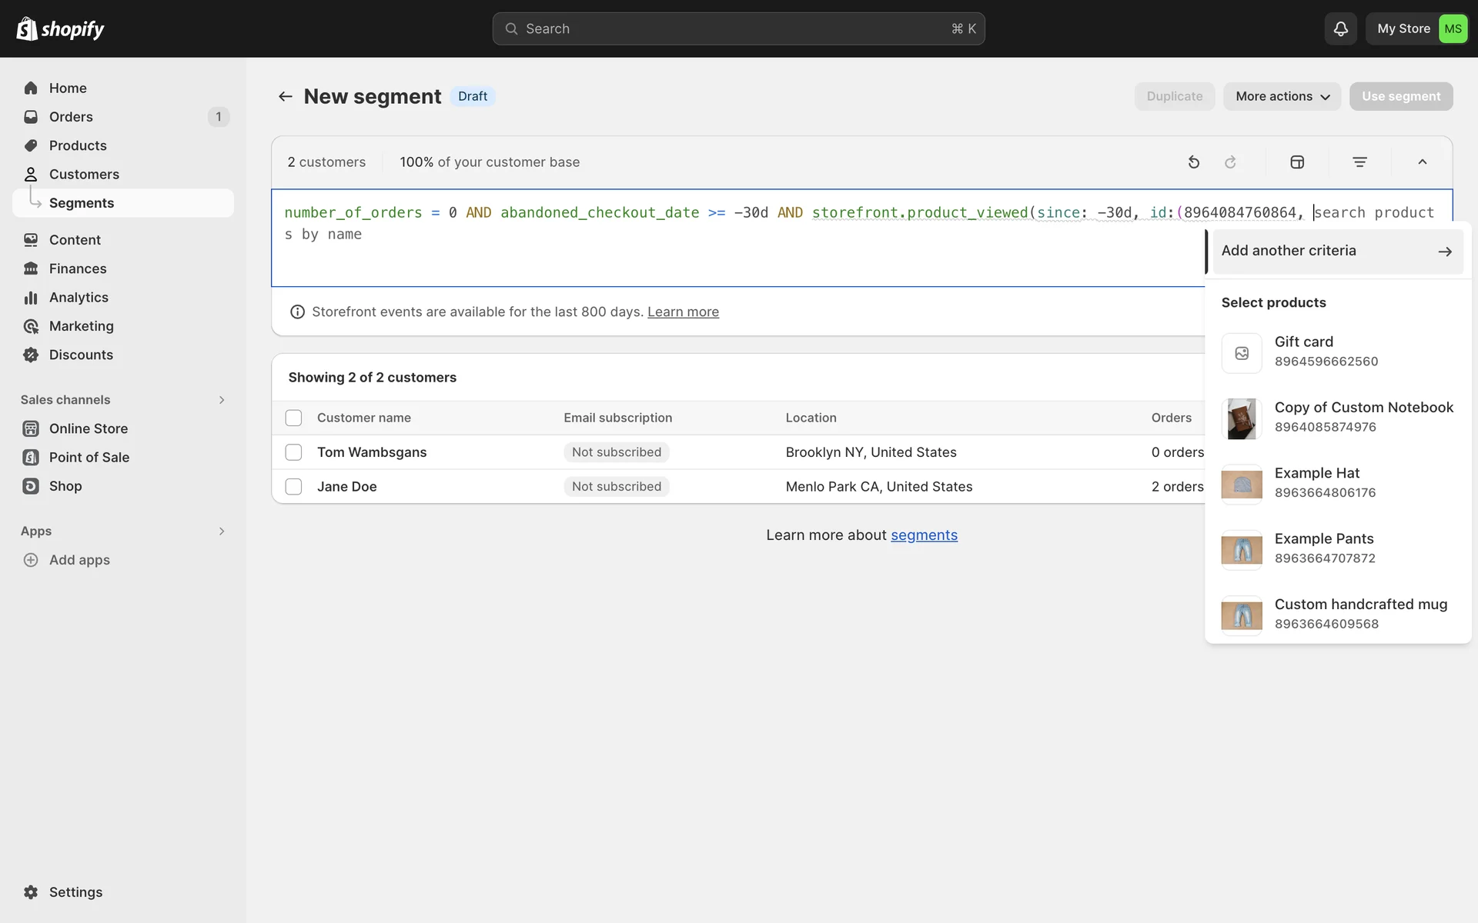The width and height of the screenshot is (1478, 923).
Task: Toggle select-all customers checkbox in header
Action: click(x=293, y=418)
